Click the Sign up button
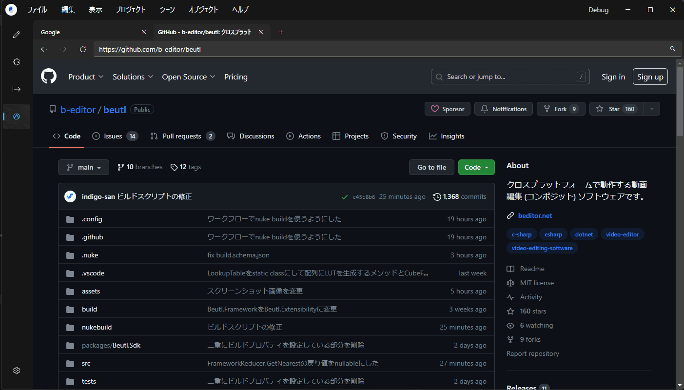 [650, 77]
